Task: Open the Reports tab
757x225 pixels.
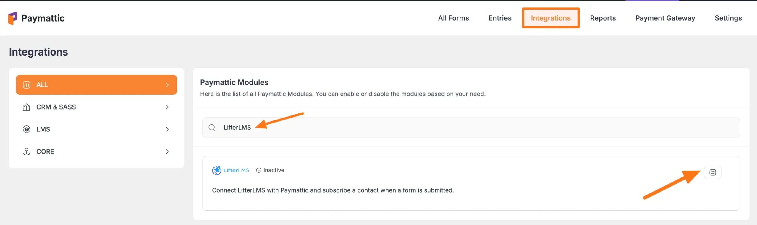Action: (603, 18)
